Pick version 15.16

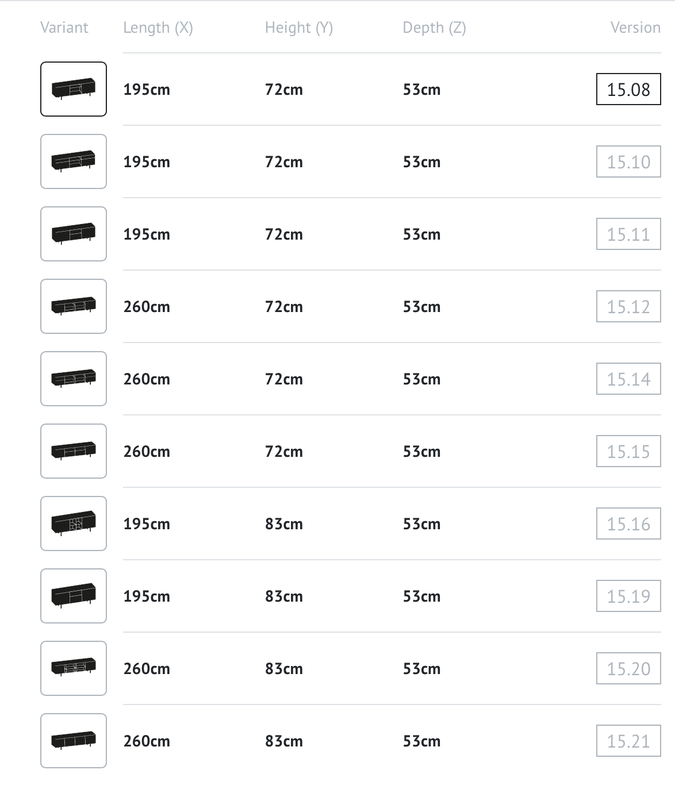click(x=628, y=523)
